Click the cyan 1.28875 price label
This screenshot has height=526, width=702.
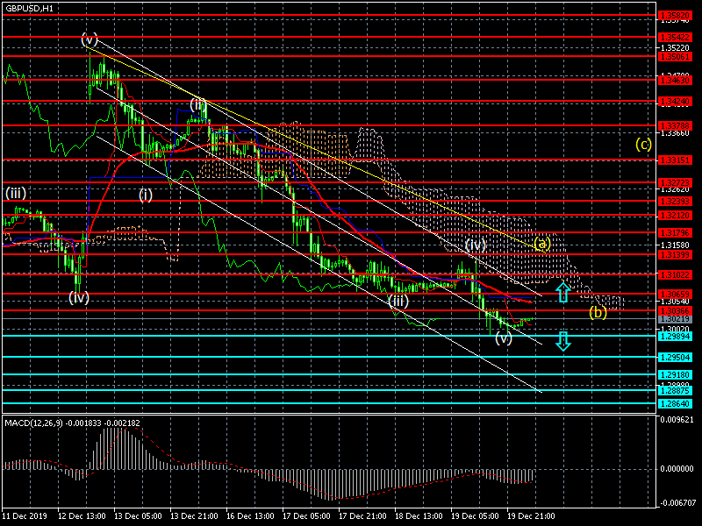[x=675, y=390]
